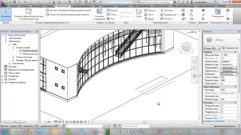Select the Колонна (column) tool
The height and width of the screenshot is (135, 241).
tap(166, 10)
